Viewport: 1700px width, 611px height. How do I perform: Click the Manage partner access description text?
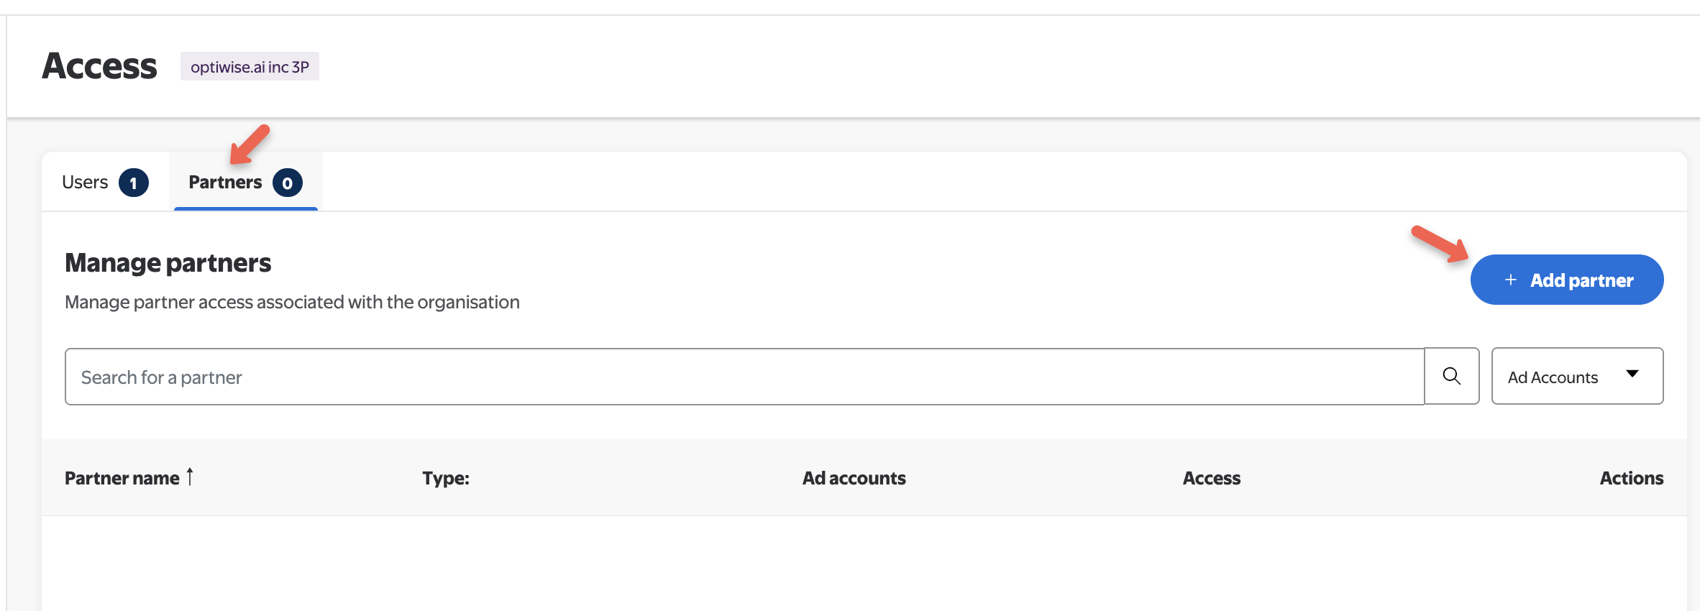(292, 302)
